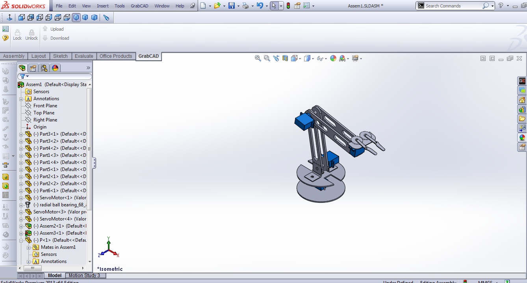Open the Appearances color ball tab in task pane
This screenshot has height=283, width=527.
pos(522,138)
